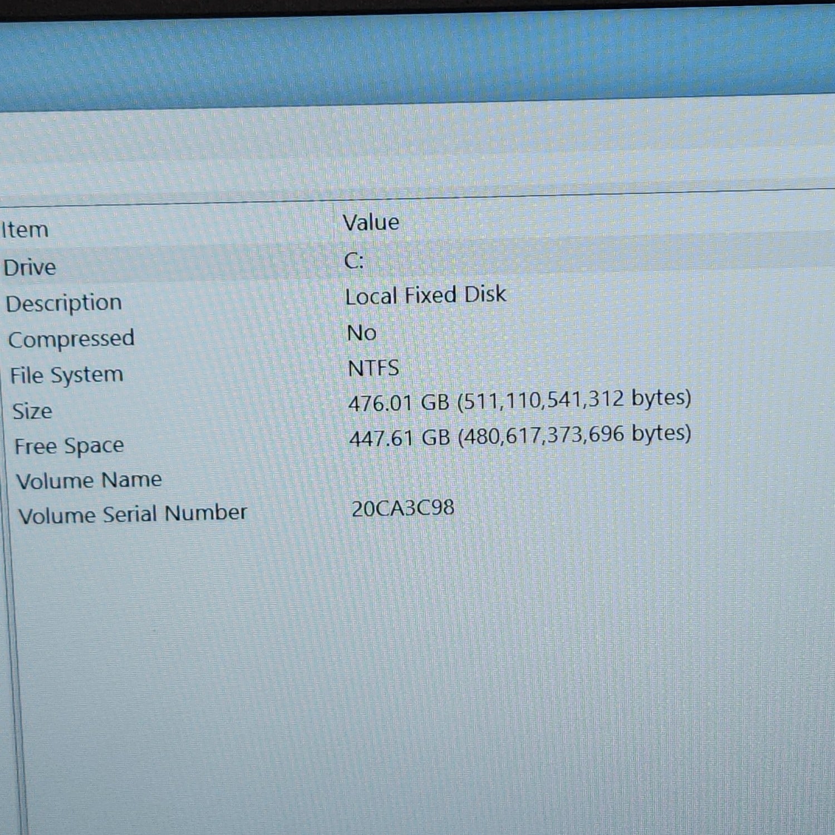The height and width of the screenshot is (835, 835).
Task: Select the Drive row label
Action: coord(30,268)
